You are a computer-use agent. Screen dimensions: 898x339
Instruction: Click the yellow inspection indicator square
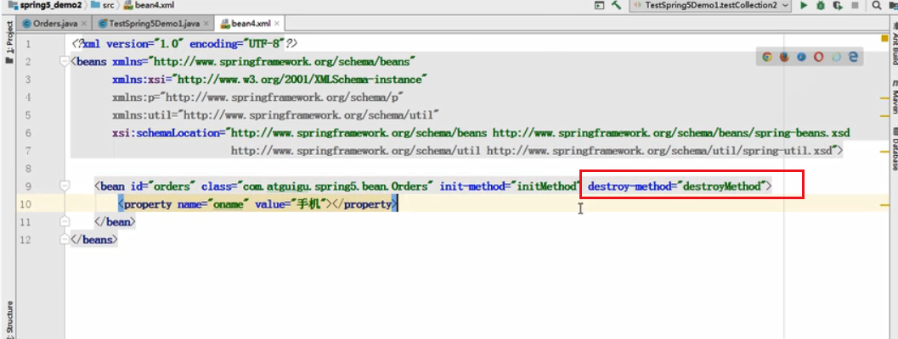click(884, 38)
